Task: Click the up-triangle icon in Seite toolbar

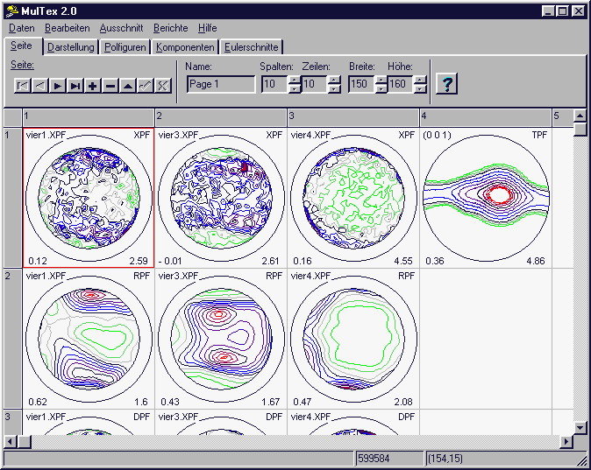Action: click(128, 85)
